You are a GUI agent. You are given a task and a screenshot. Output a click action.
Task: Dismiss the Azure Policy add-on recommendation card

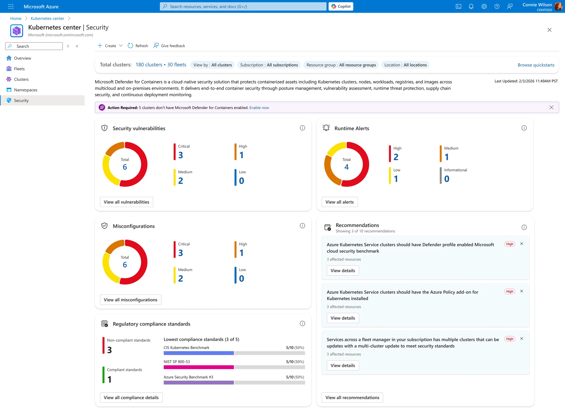(522, 291)
